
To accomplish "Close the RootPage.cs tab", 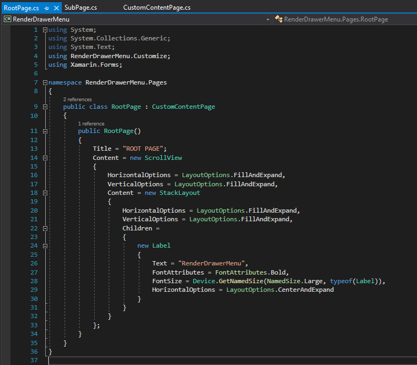I will coord(56,8).
